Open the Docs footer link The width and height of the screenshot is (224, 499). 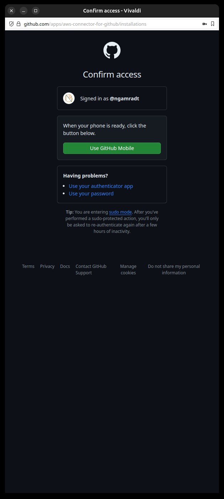pyautogui.click(x=65, y=266)
